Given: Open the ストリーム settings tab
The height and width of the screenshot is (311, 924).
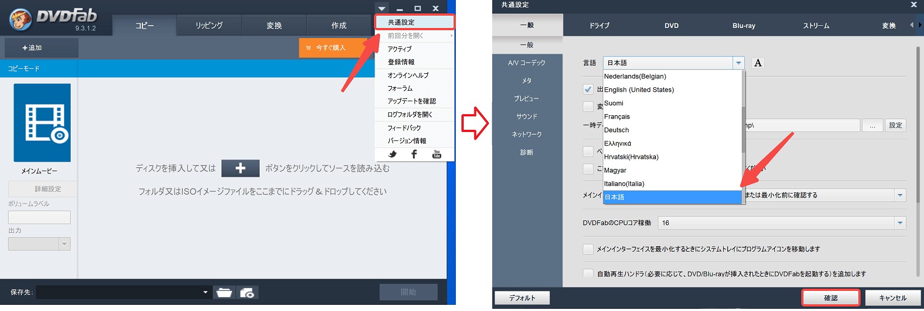Looking at the screenshot, I should pyautogui.click(x=816, y=26).
